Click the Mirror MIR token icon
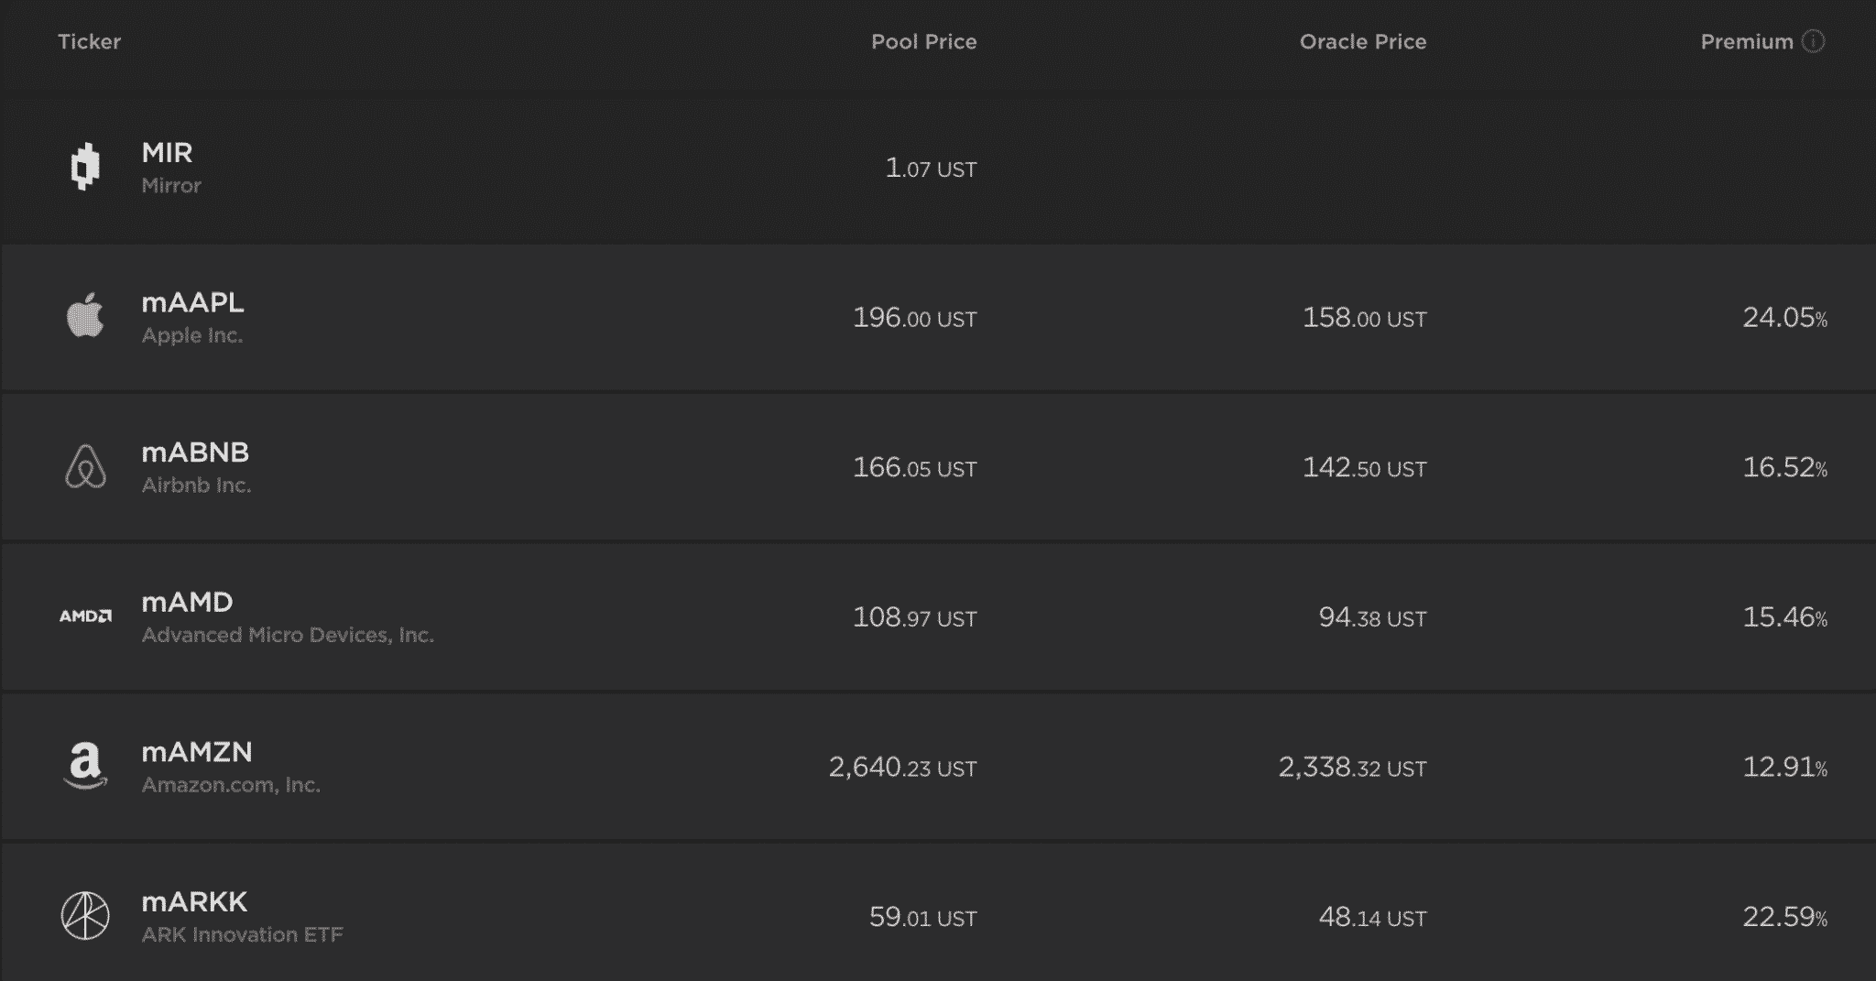The image size is (1876, 981). [x=85, y=168]
